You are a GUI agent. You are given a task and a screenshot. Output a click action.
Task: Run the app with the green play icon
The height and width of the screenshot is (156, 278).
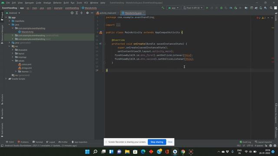tap(207, 8)
